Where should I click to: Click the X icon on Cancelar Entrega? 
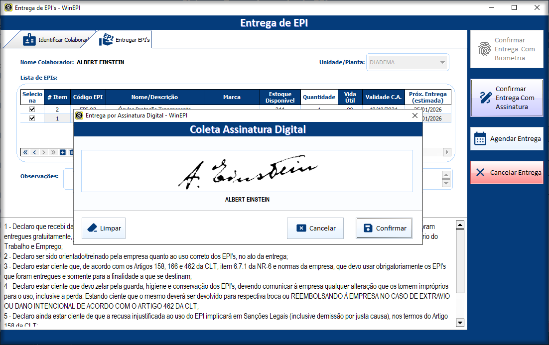click(x=480, y=172)
